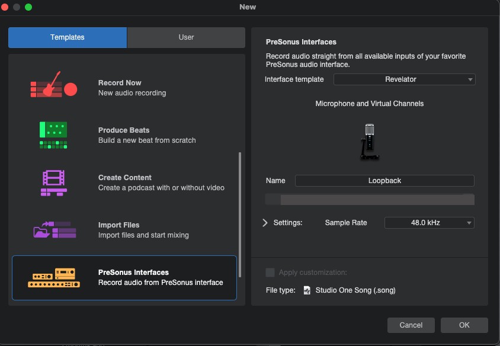Viewport: 500px width, 346px height.
Task: Switch to the Templates tab
Action: 68,37
